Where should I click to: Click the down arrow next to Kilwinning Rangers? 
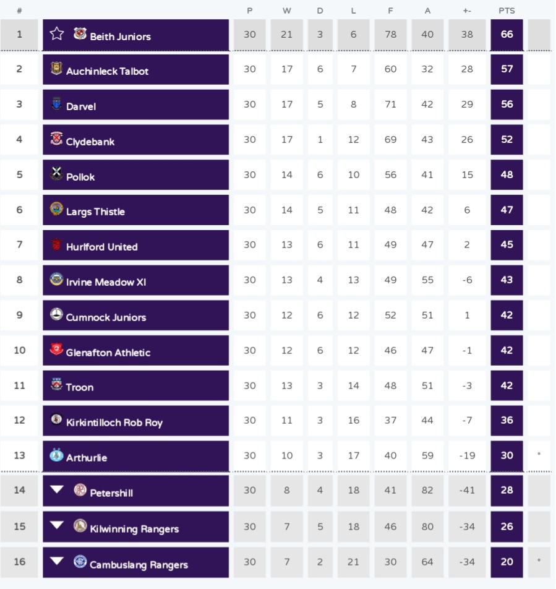57,526
